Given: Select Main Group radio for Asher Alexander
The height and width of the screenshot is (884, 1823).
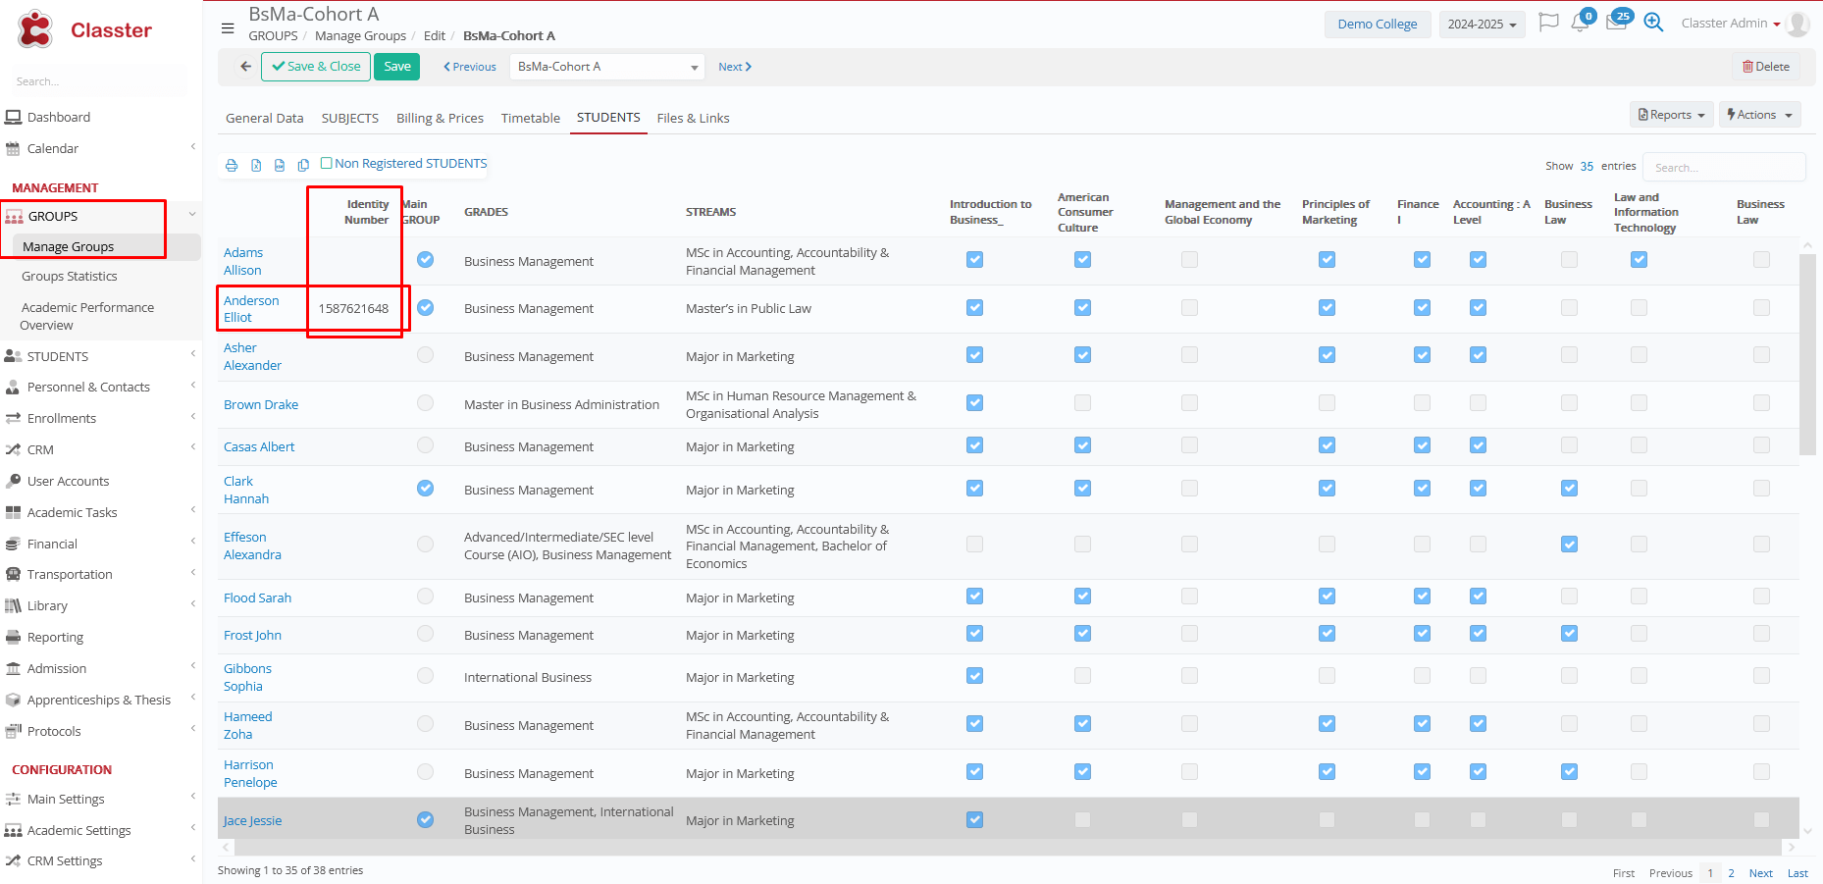Looking at the screenshot, I should click(x=425, y=355).
